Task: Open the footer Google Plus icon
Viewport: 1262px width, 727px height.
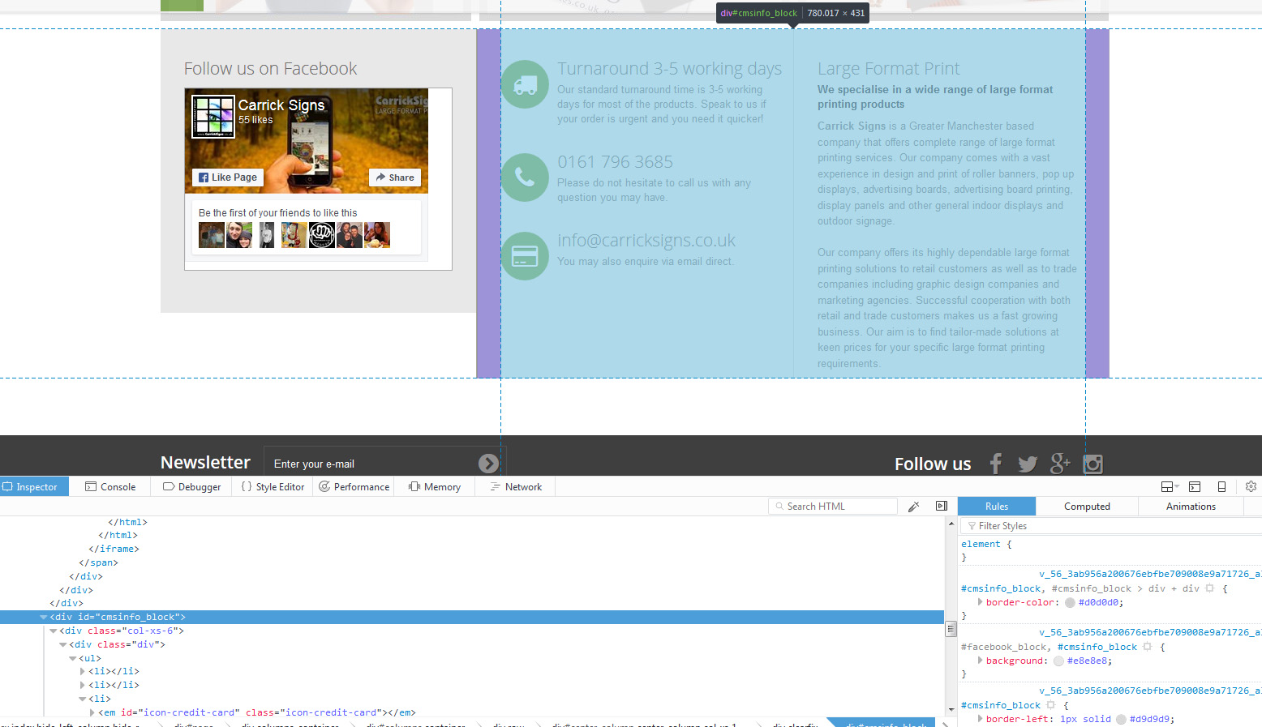Action: point(1060,464)
